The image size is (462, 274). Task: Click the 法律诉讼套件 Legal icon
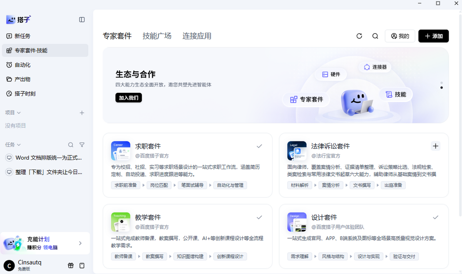coord(297,151)
